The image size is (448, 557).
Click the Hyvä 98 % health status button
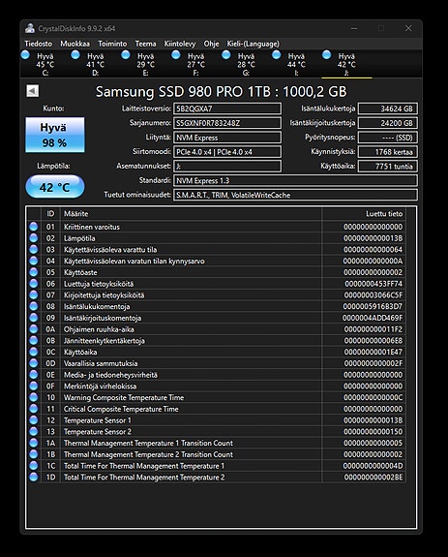pyautogui.click(x=55, y=135)
